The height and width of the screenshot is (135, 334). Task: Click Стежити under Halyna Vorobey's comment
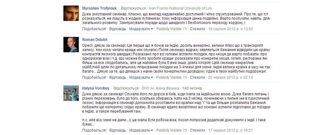tap(197, 130)
